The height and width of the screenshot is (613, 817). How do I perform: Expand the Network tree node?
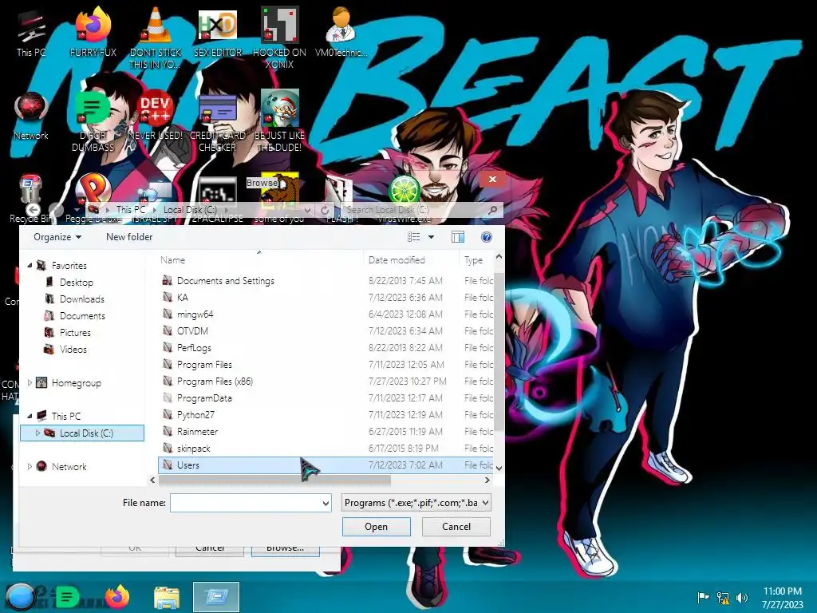[30, 466]
